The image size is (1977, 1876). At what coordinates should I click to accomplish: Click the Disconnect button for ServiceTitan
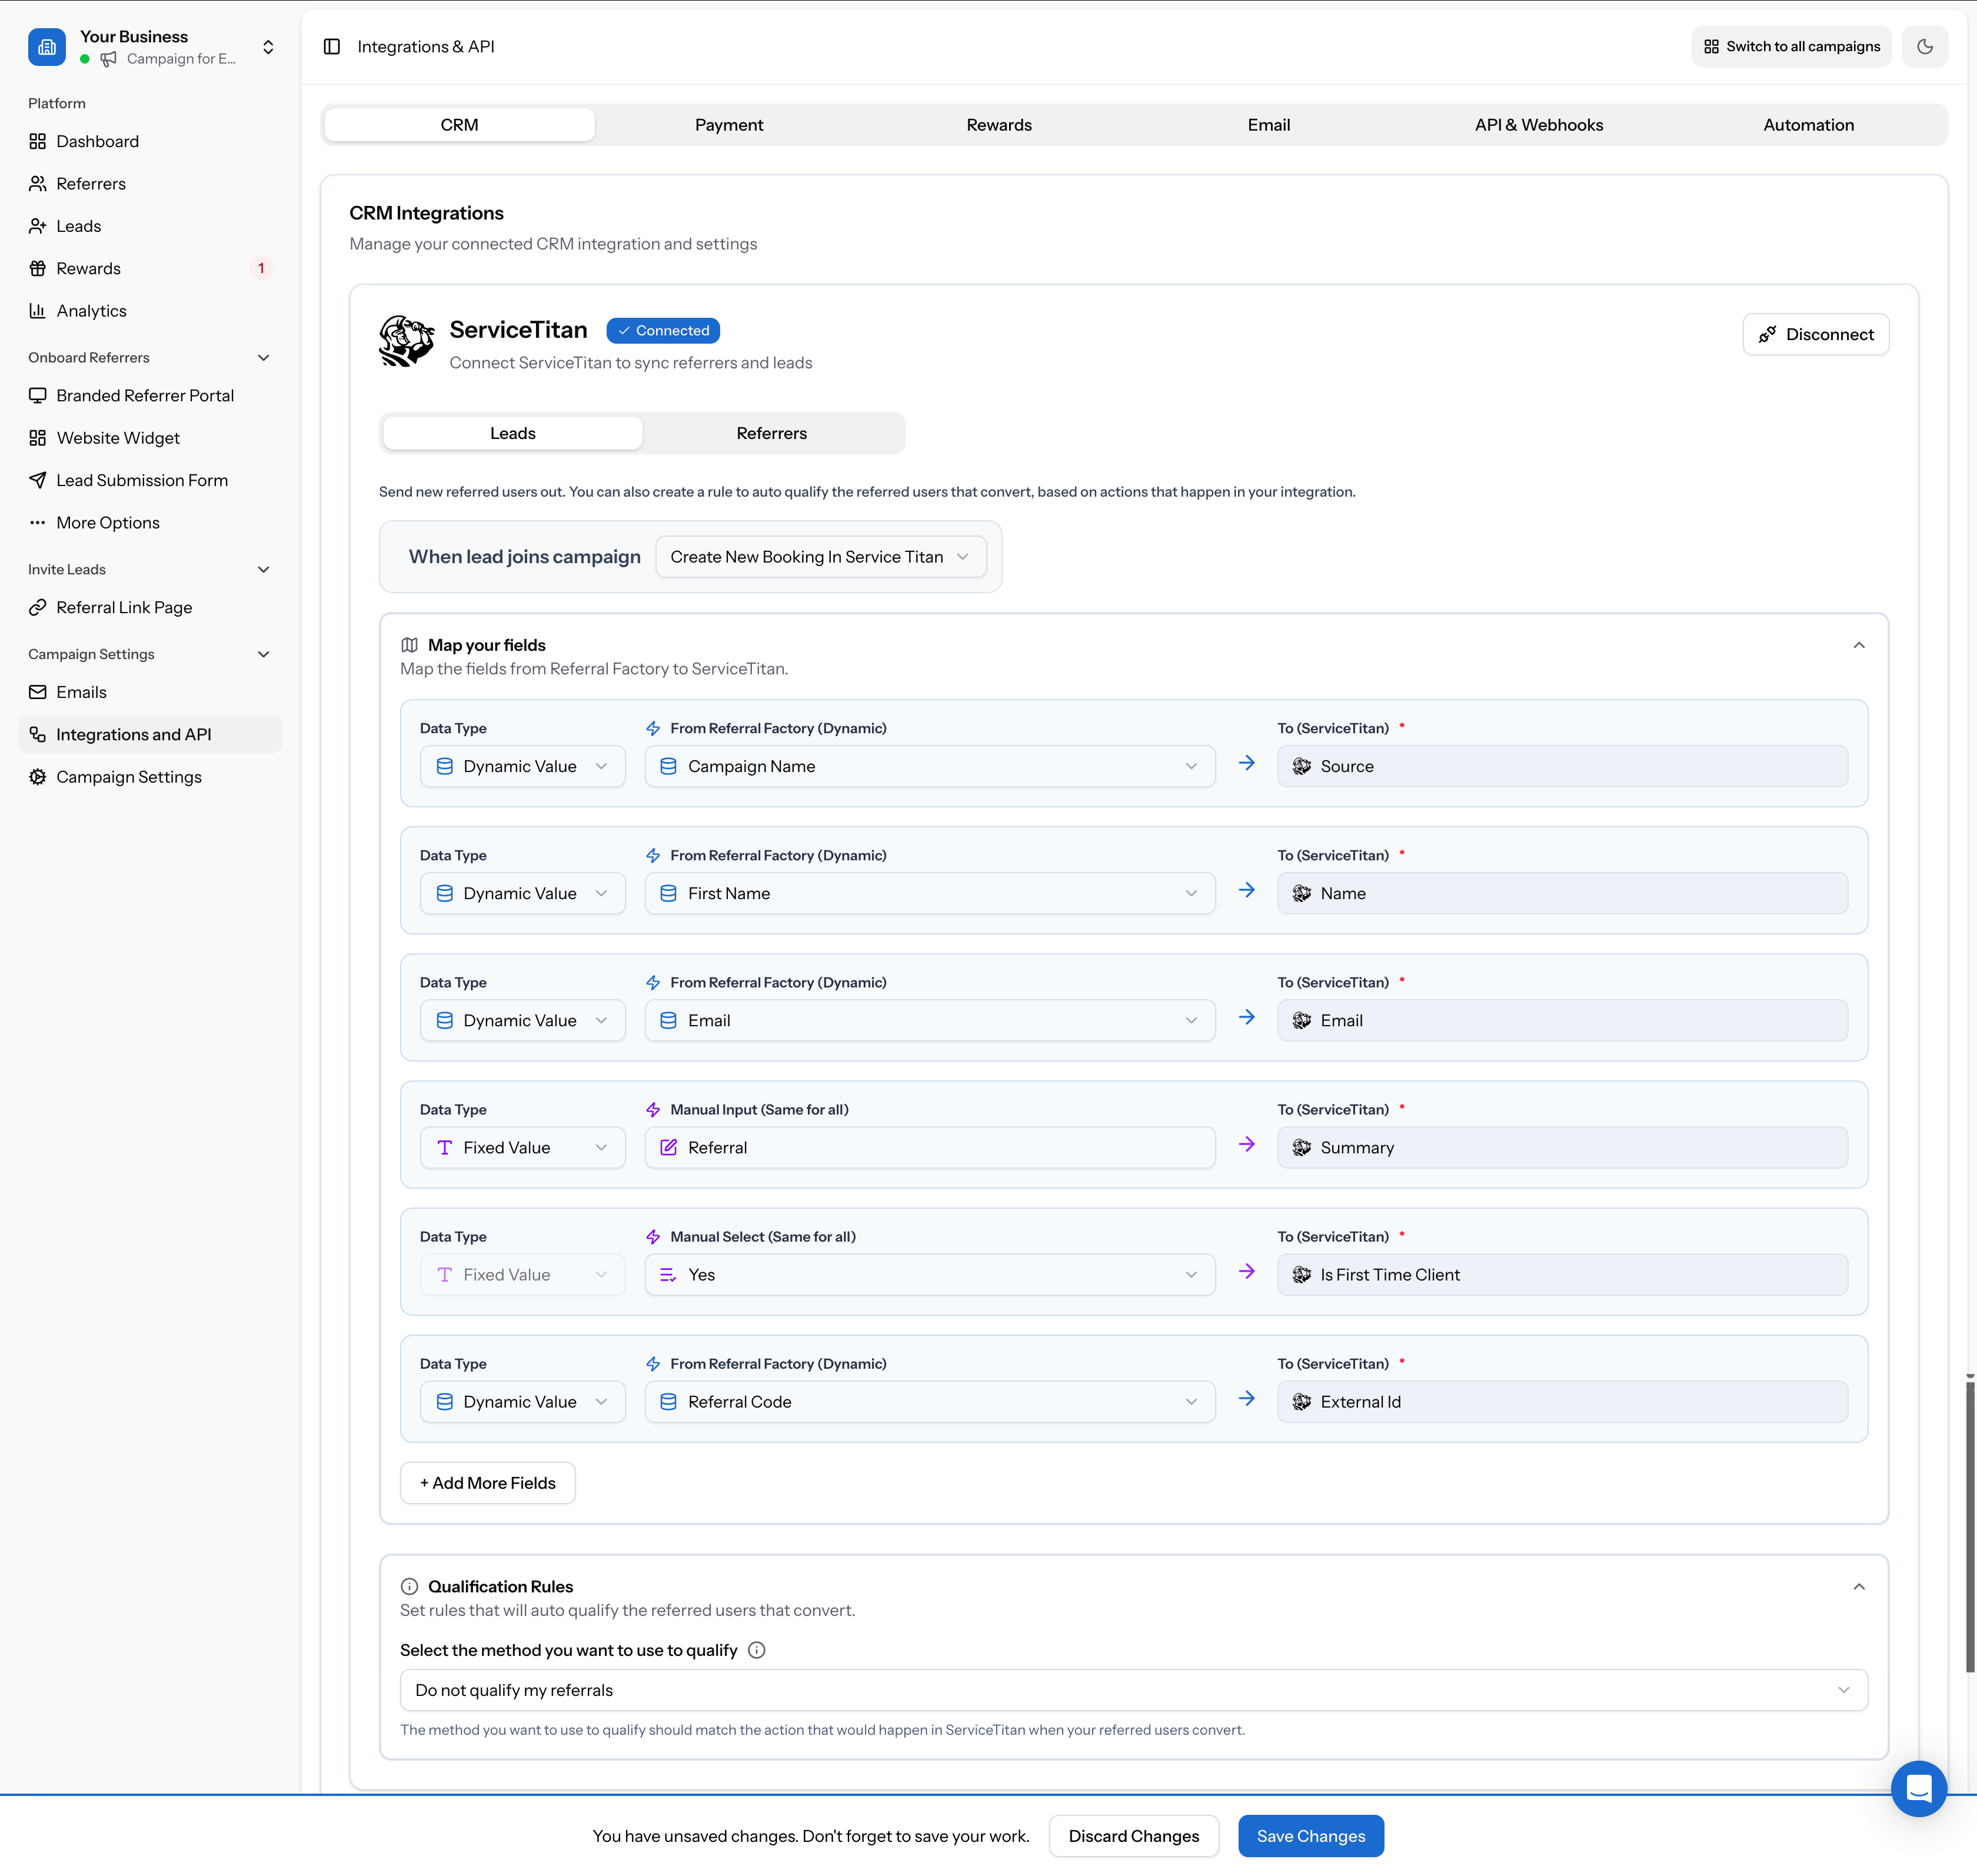(1815, 334)
